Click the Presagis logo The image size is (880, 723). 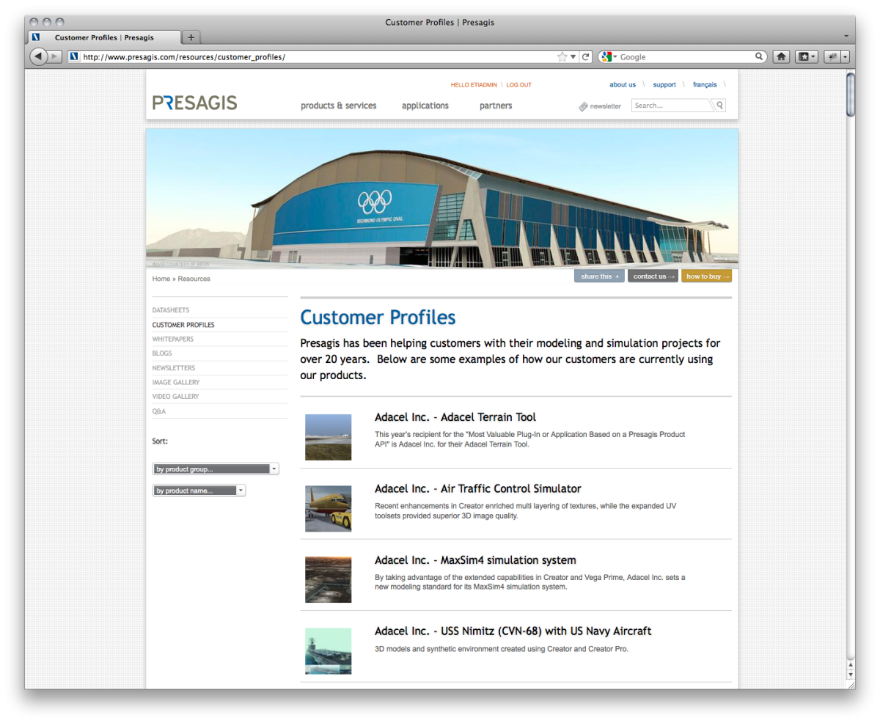tap(194, 103)
